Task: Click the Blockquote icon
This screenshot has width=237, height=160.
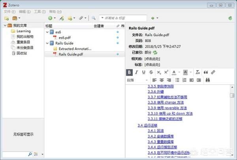Action: [x=205, y=73]
